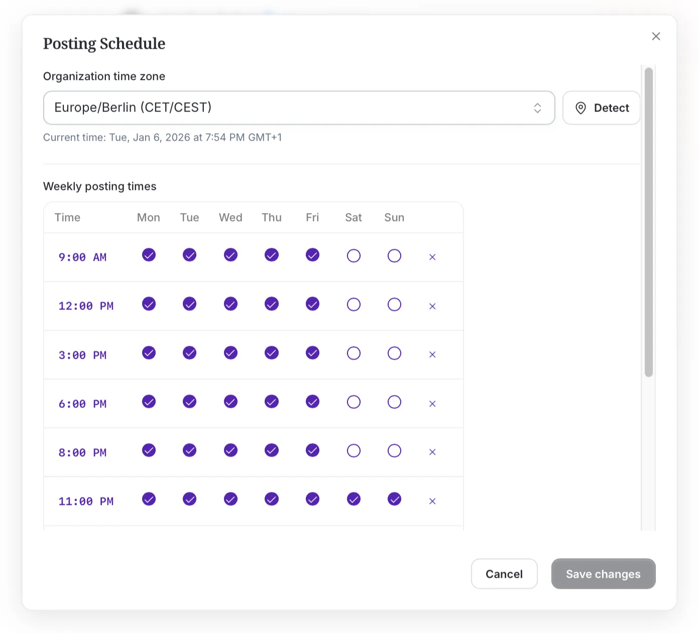Remove the 12:00 PM posting time row
Viewport: 699px width, 633px height.
coord(432,306)
